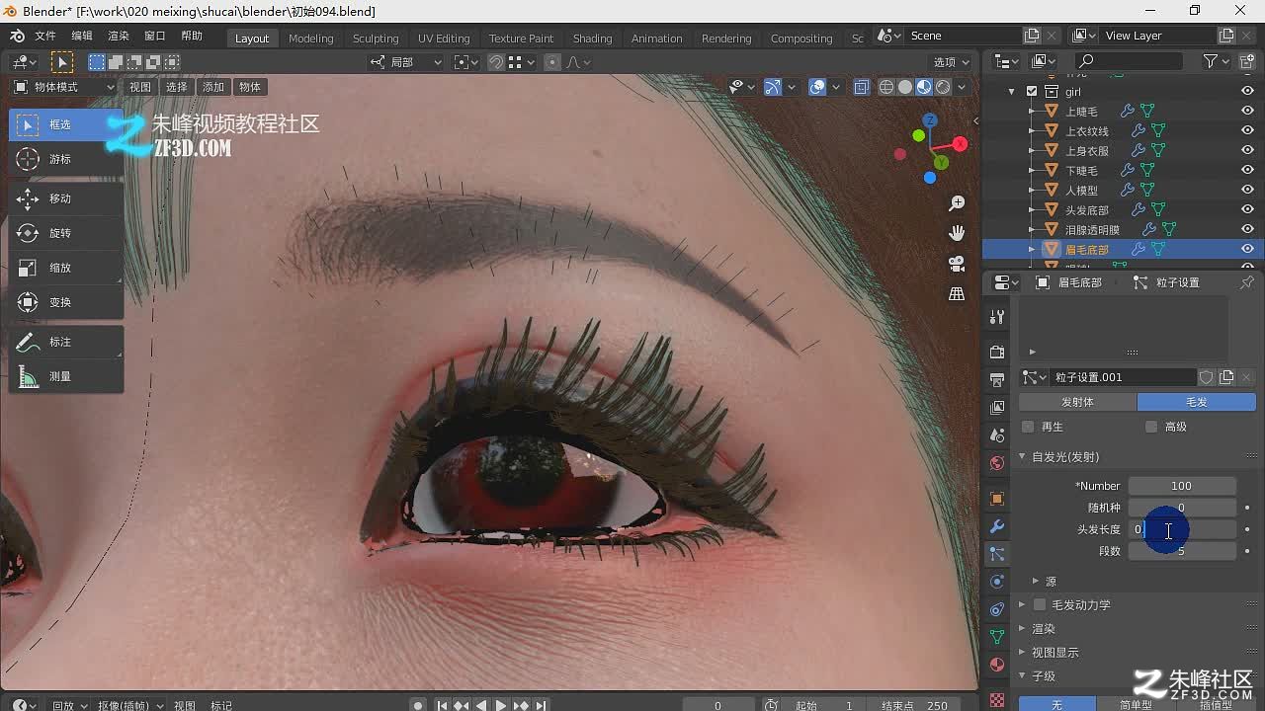Hide 眉毛底部 object with eye icon
The width and height of the screenshot is (1265, 711).
point(1247,250)
